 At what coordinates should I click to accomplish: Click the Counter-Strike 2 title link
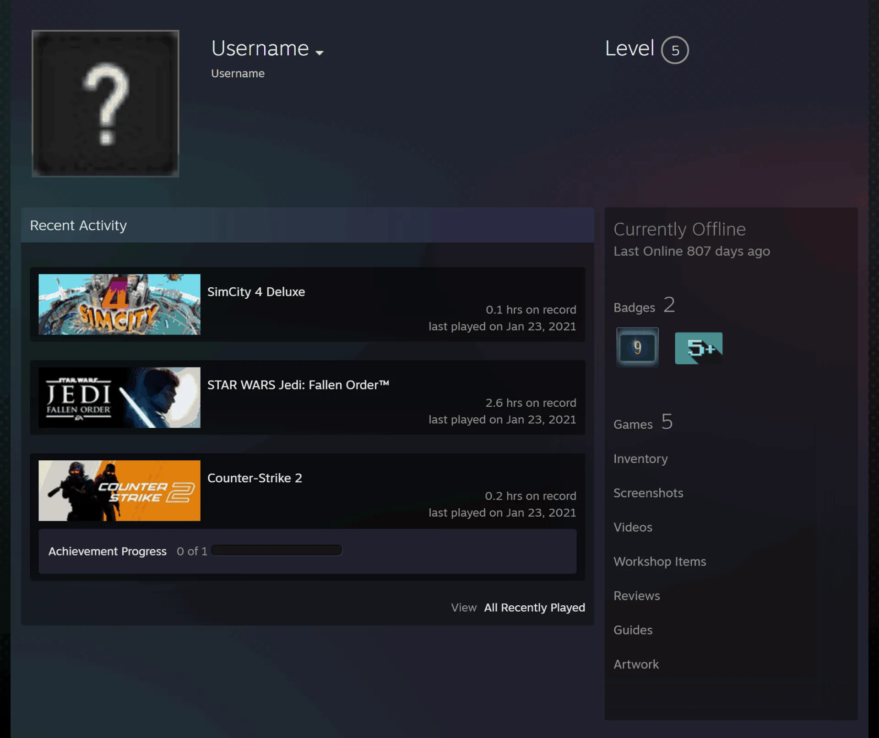pos(255,478)
